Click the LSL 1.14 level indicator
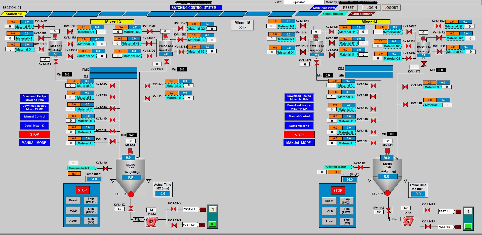This screenshot has width=482, height=235. (387, 193)
